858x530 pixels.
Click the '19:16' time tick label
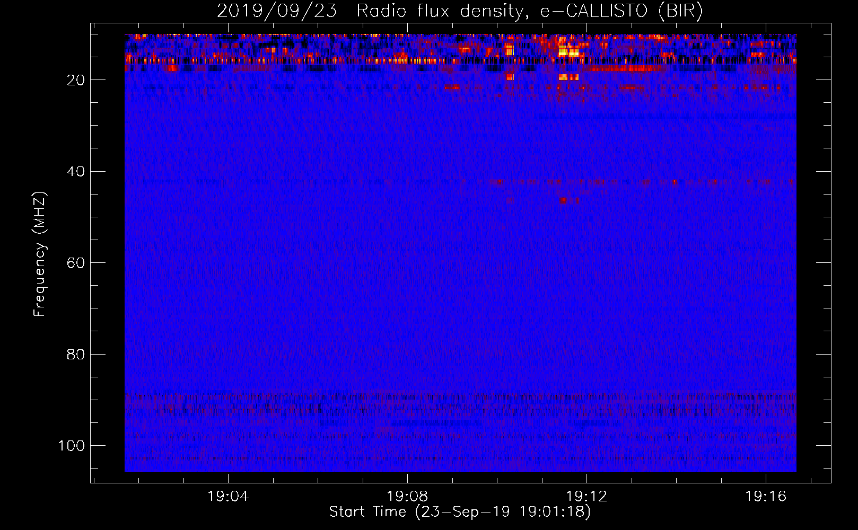[x=766, y=497]
